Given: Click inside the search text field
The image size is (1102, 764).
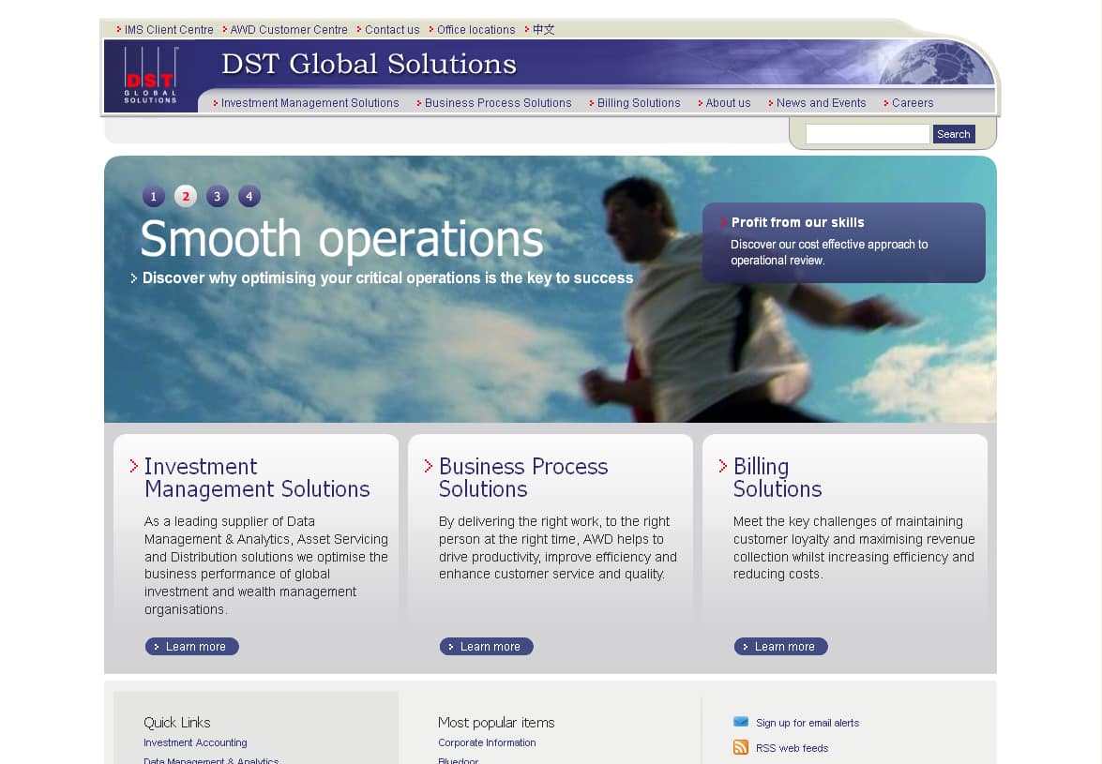Looking at the screenshot, I should pos(867,134).
